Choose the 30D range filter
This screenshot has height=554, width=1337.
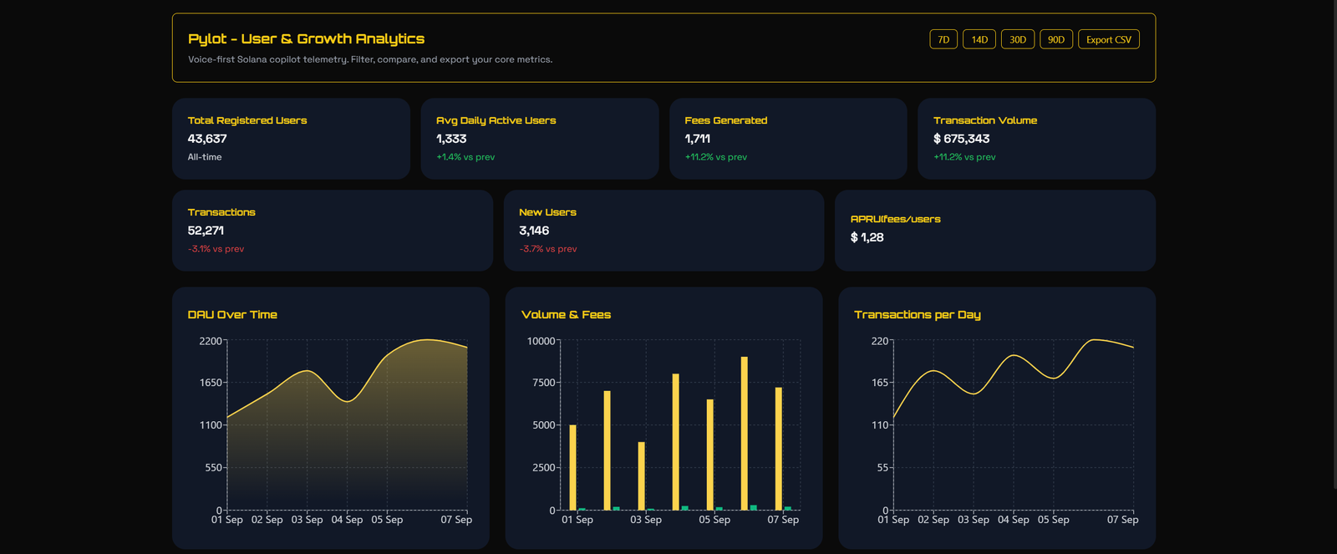pos(1018,39)
